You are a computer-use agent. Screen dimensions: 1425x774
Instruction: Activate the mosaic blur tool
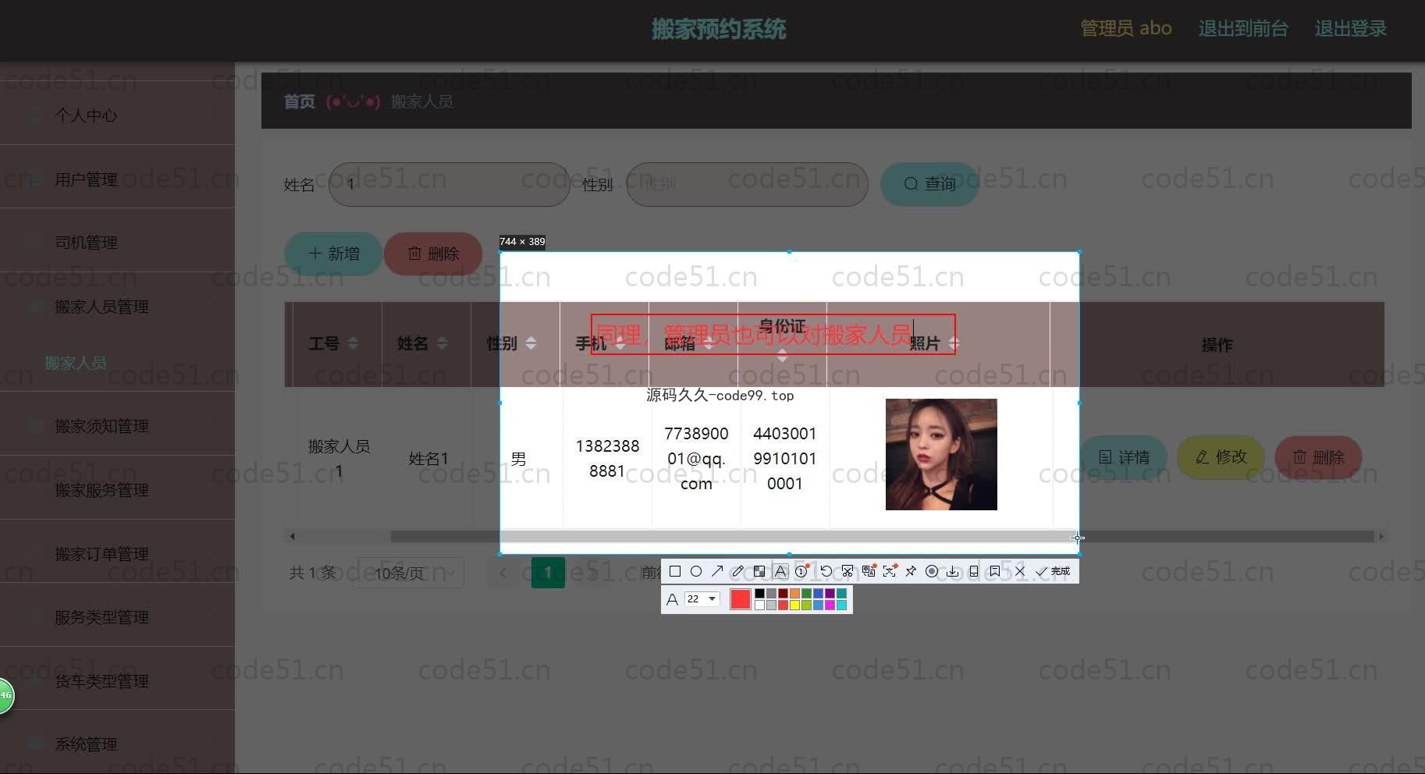[759, 571]
